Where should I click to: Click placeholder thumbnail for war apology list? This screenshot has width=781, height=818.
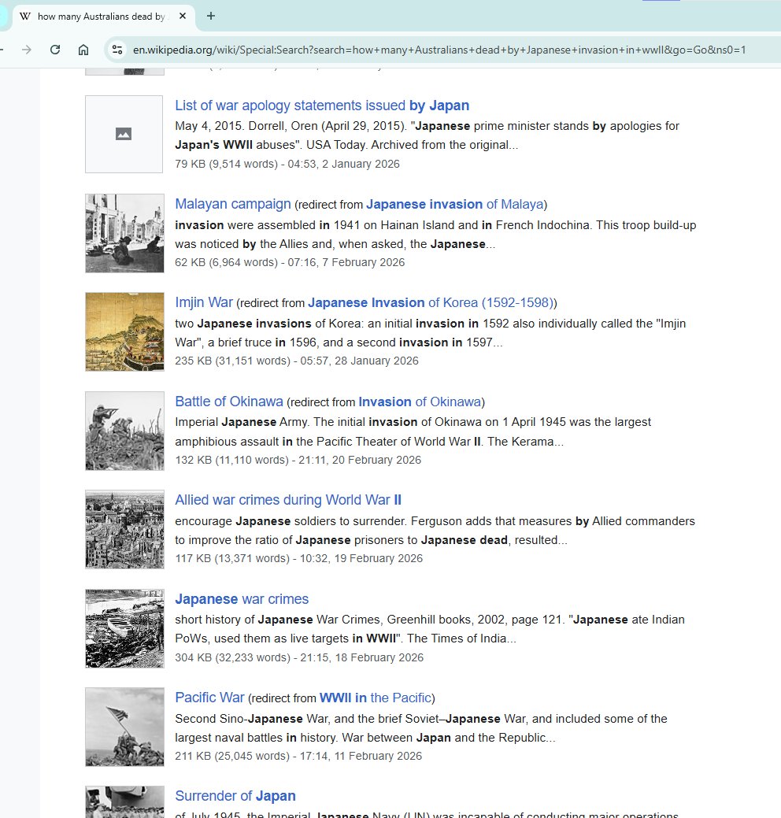click(124, 134)
